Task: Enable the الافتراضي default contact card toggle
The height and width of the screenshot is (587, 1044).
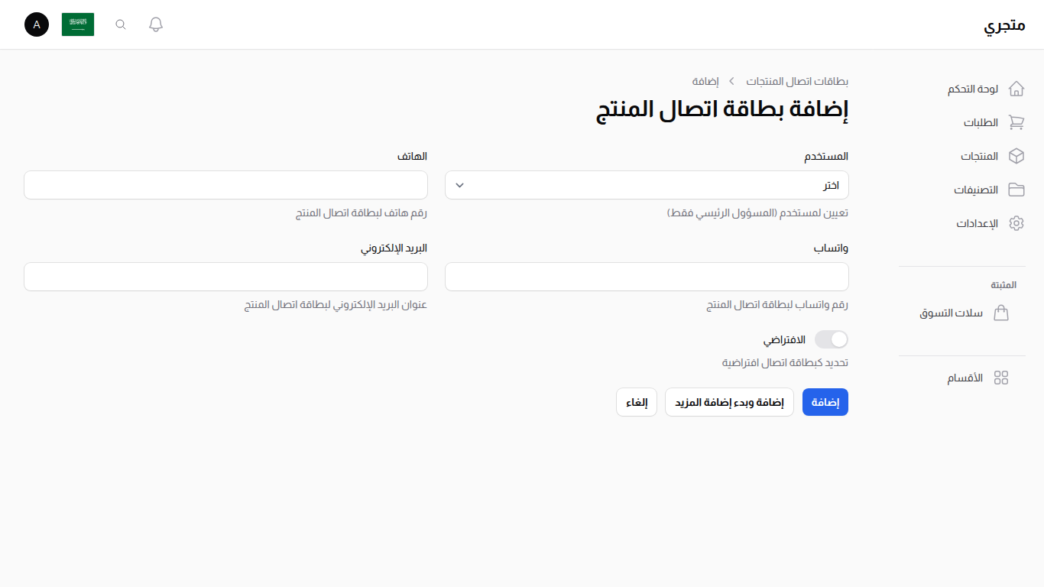Action: pos(831,339)
